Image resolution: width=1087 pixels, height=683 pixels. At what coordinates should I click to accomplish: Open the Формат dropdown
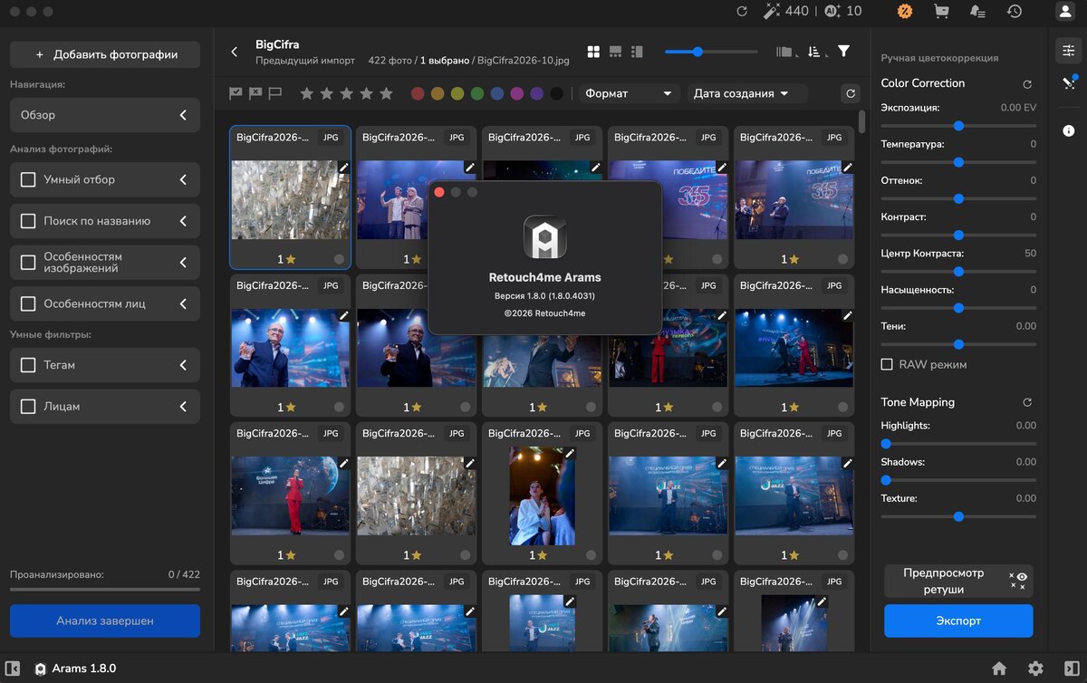630,93
